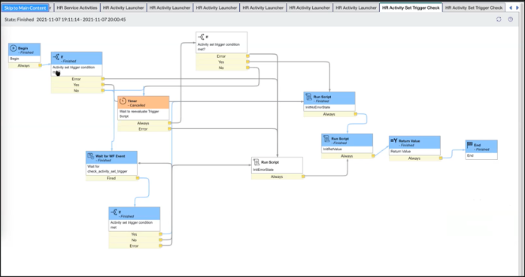This screenshot has width=525, height=277.
Task: Click 'InitNoErrorState' script name
Action: click(x=317, y=107)
